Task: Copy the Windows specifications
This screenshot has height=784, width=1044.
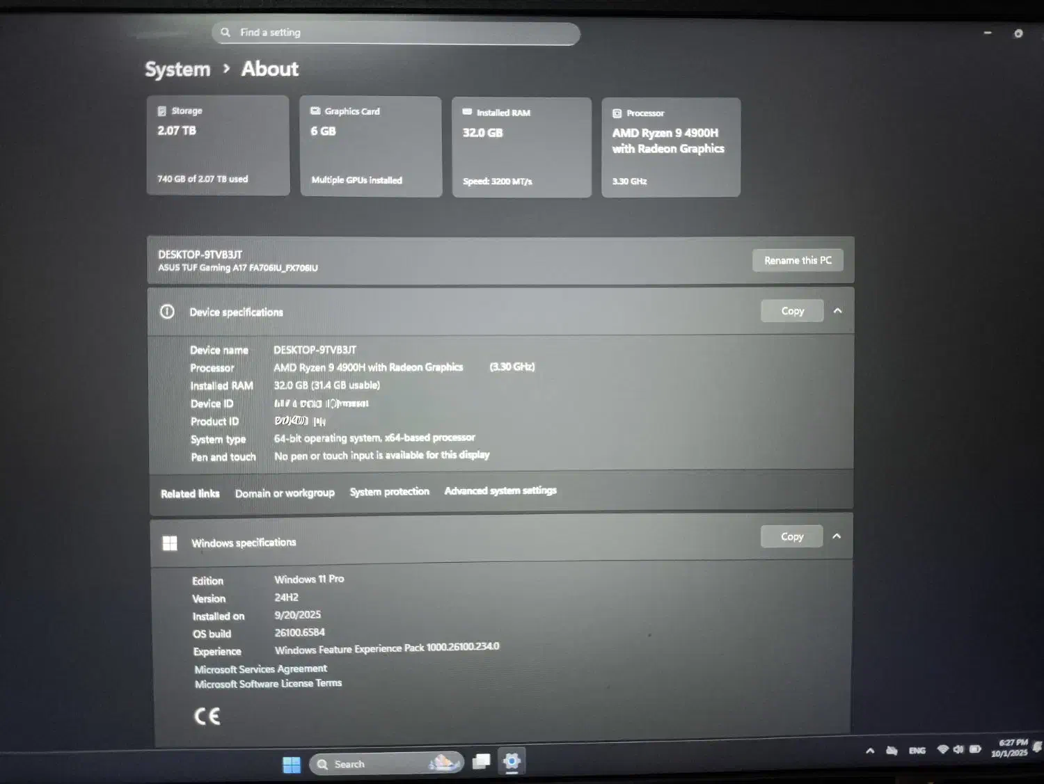Action: (x=791, y=536)
